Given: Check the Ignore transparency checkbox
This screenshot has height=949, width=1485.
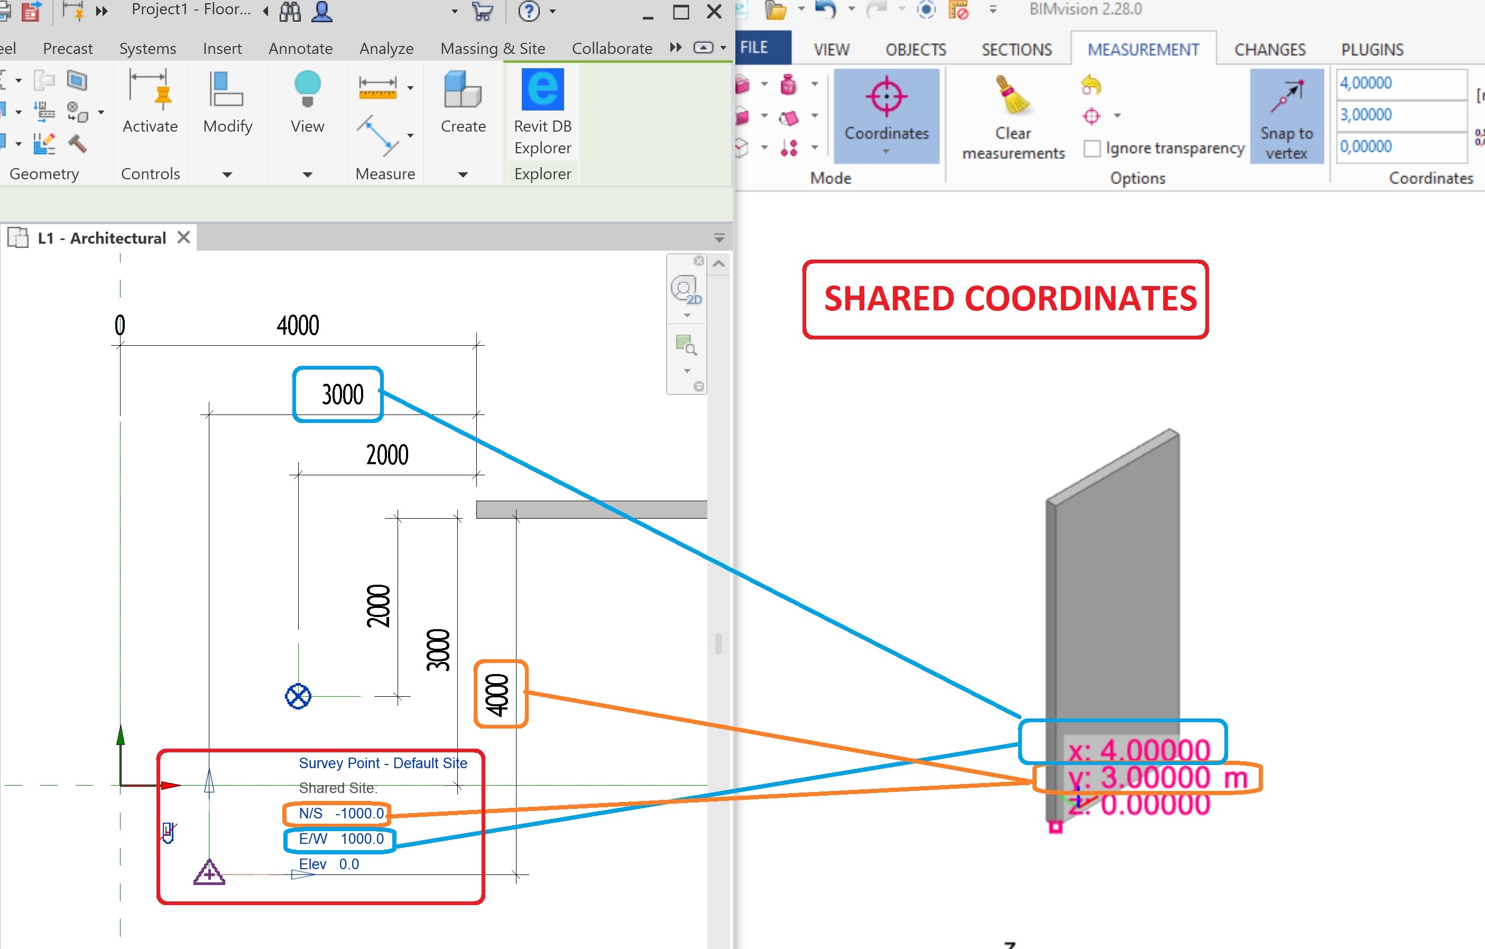Looking at the screenshot, I should pyautogui.click(x=1093, y=148).
